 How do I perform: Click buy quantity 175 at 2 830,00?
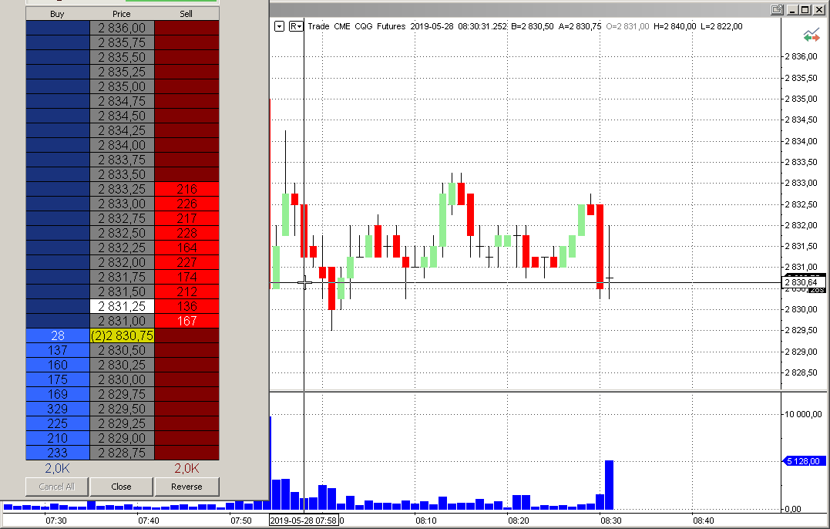click(58, 379)
